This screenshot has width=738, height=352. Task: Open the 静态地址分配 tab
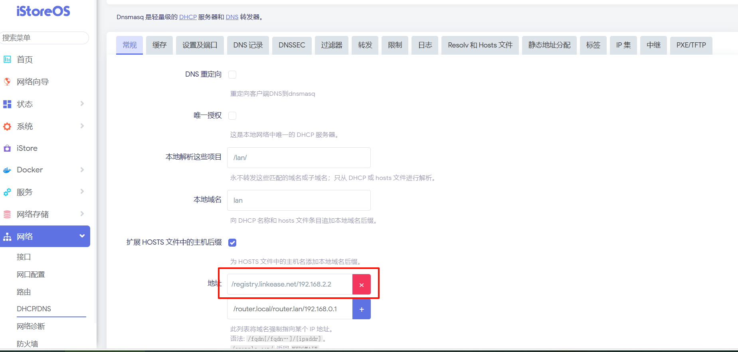[x=549, y=45]
